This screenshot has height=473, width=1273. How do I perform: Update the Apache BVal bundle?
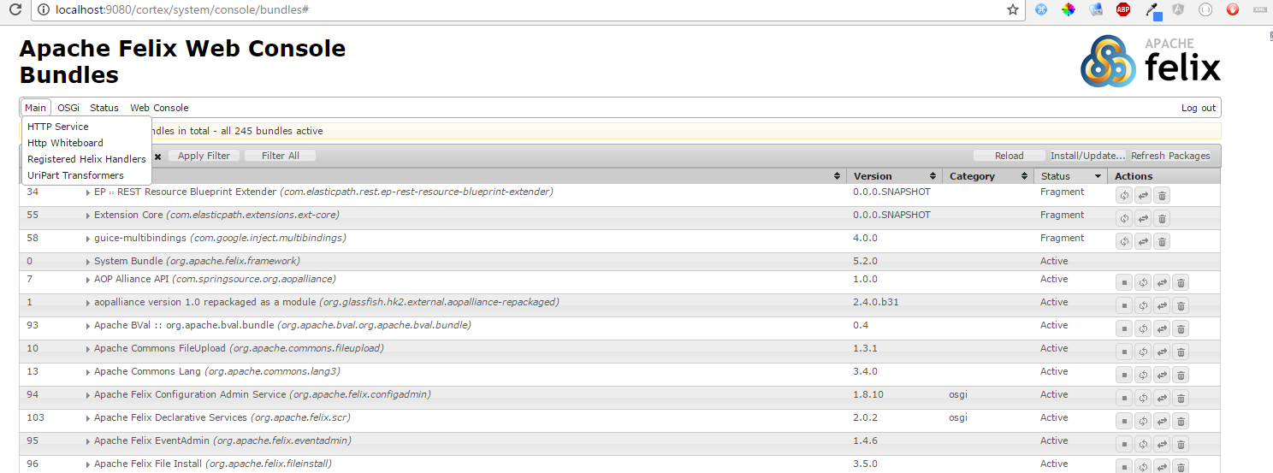[1162, 329]
